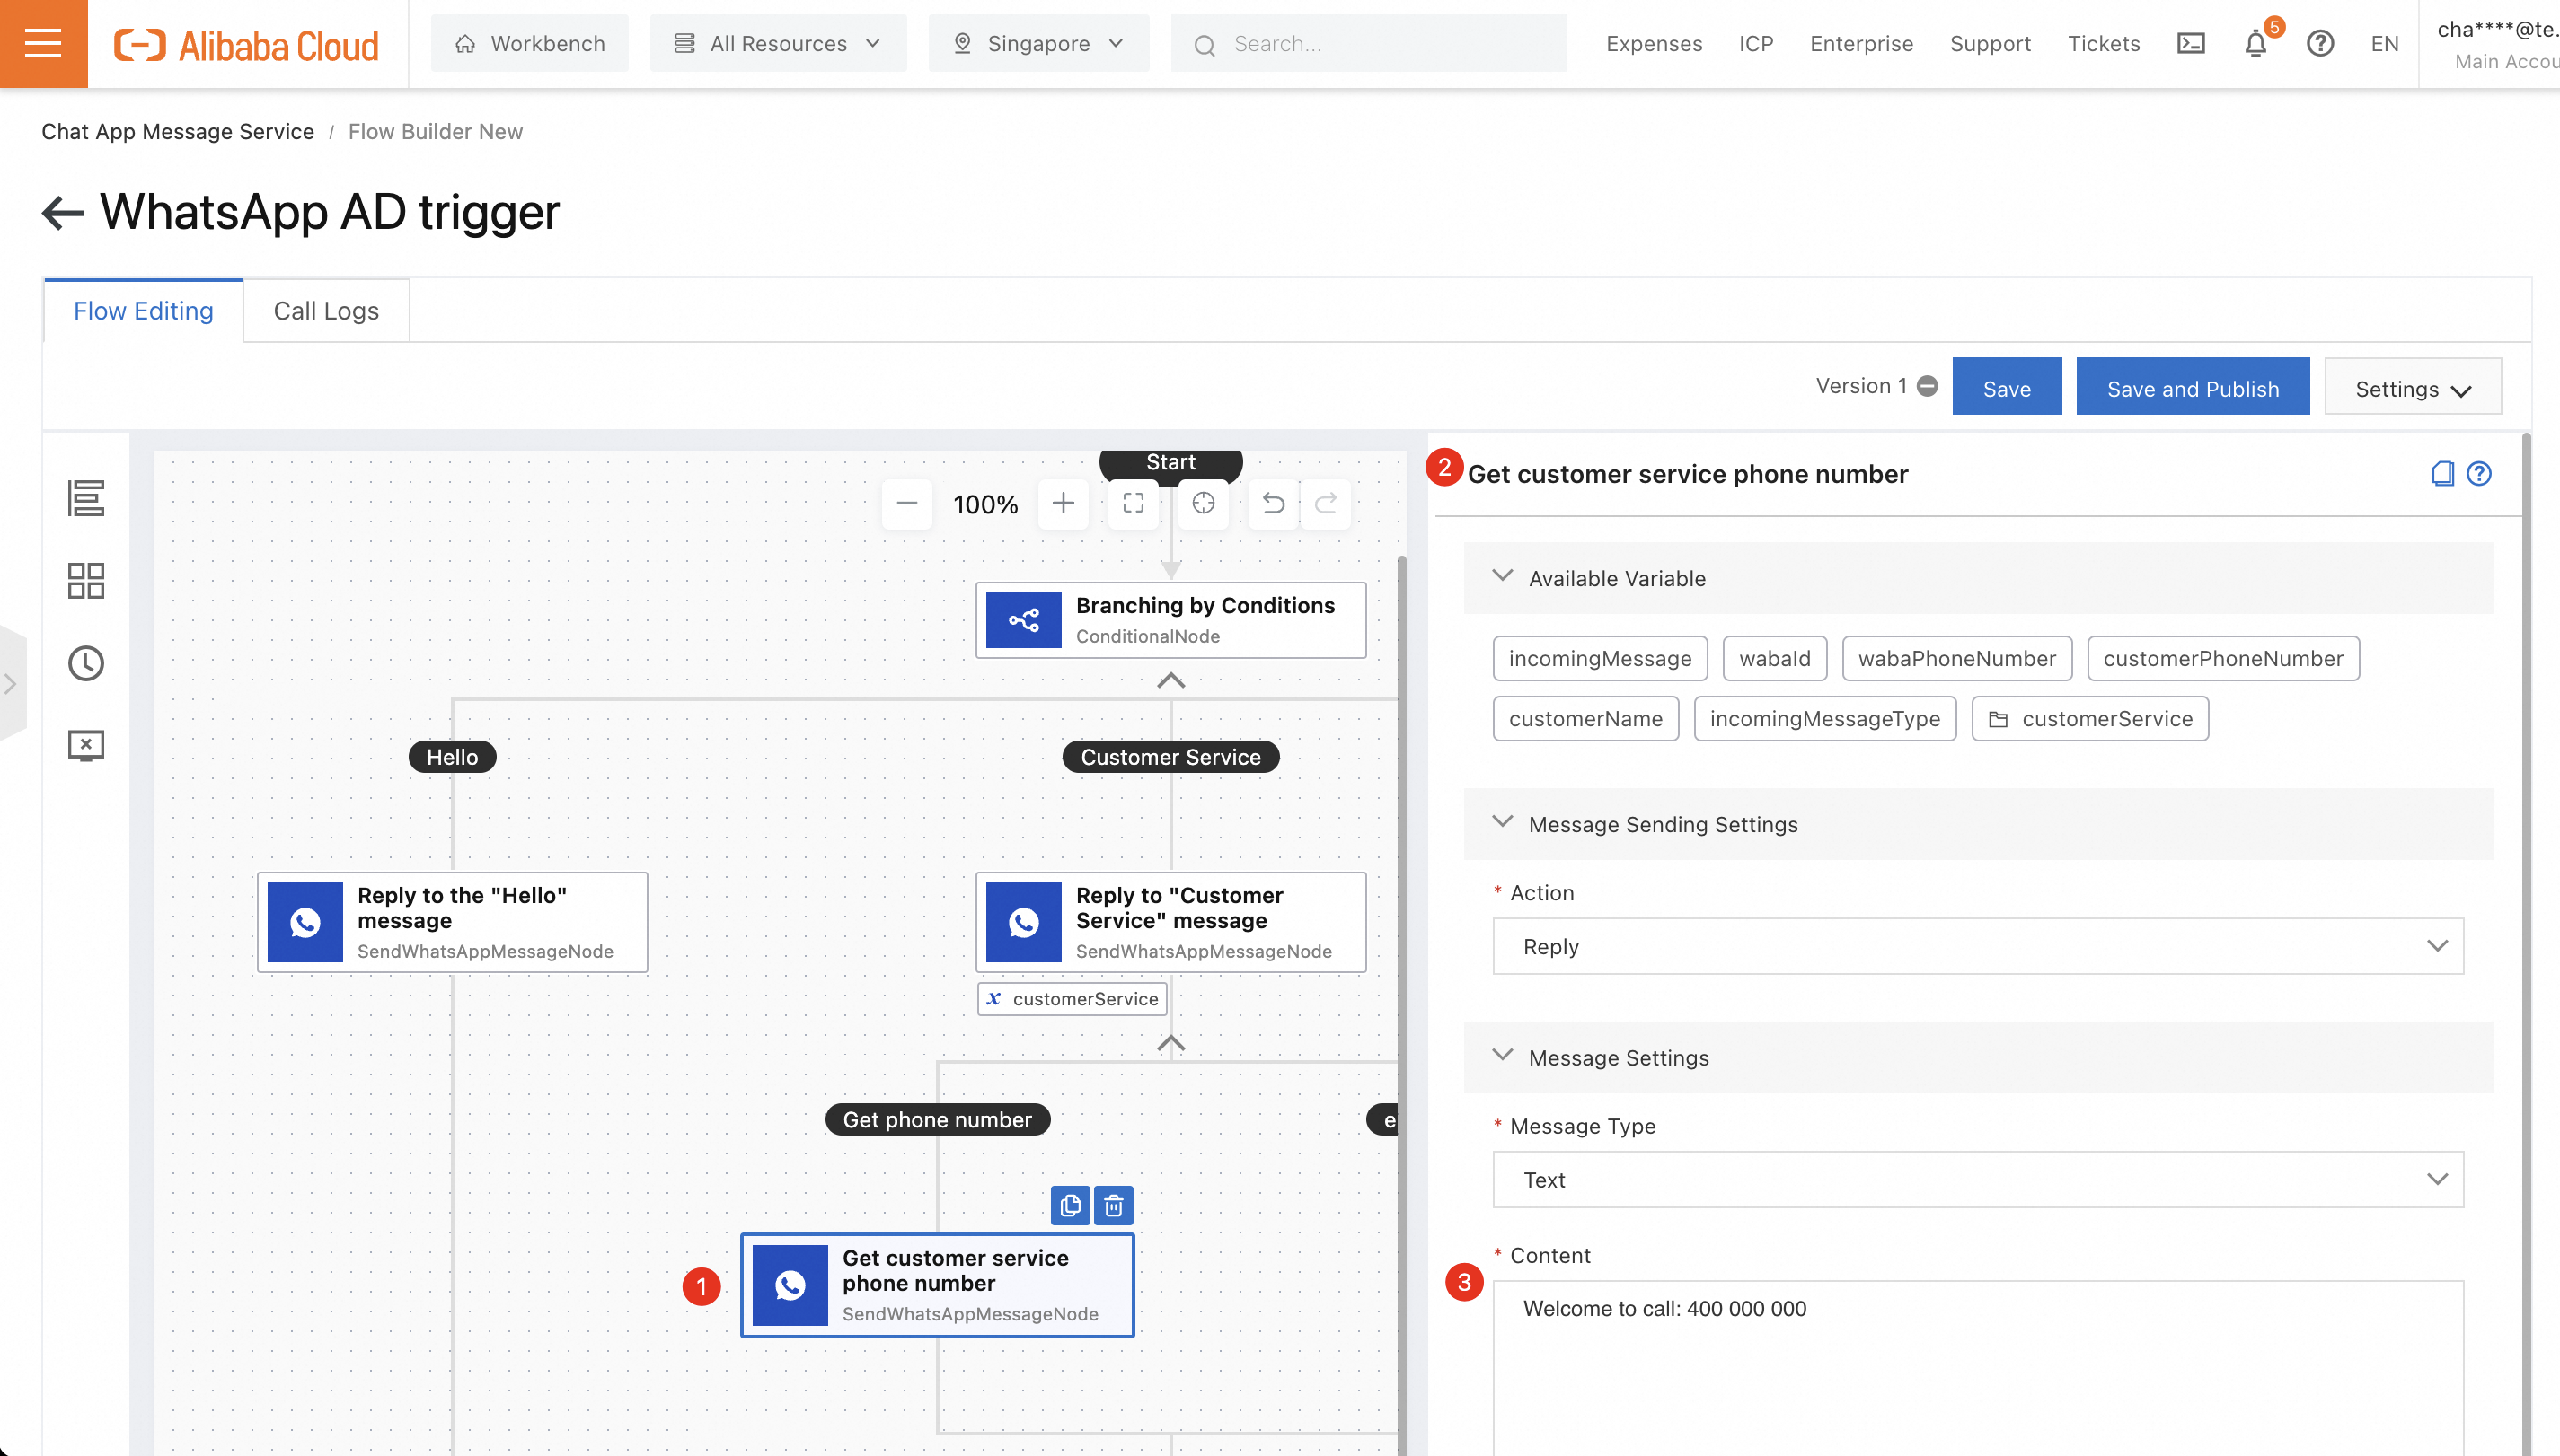This screenshot has width=2560, height=1456.
Task: Insert the customerPhoneNumber variable tag
Action: point(2222,658)
